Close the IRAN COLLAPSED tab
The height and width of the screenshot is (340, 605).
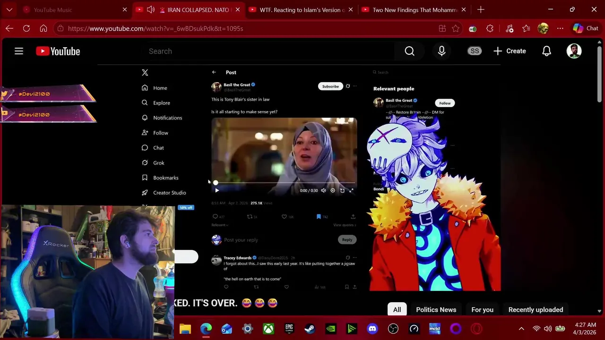(x=238, y=9)
